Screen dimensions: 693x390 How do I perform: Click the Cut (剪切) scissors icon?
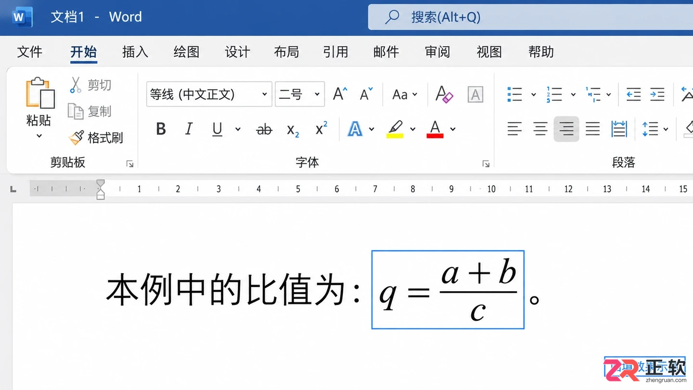(75, 85)
